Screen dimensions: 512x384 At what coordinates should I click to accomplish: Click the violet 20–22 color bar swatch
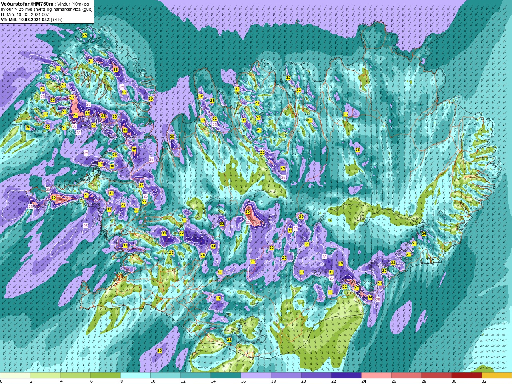pos(316,376)
